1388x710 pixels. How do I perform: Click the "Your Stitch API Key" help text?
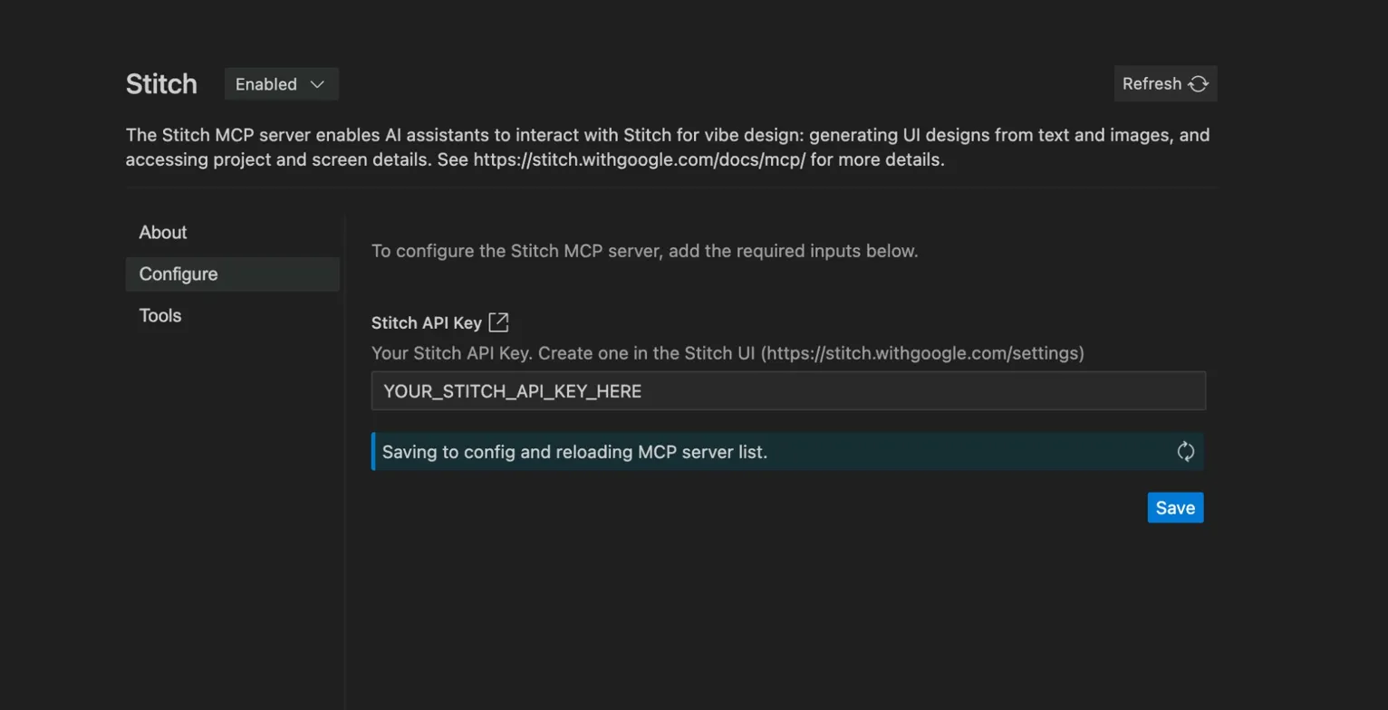coord(562,353)
